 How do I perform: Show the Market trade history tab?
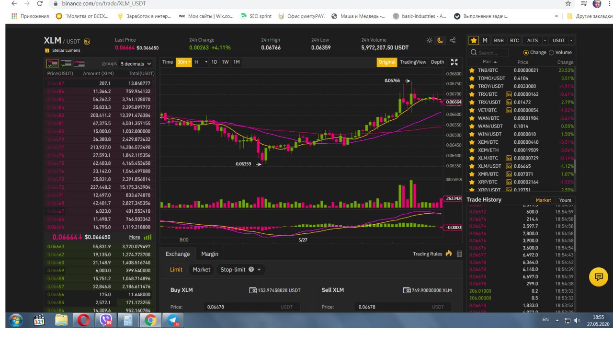pyautogui.click(x=543, y=200)
